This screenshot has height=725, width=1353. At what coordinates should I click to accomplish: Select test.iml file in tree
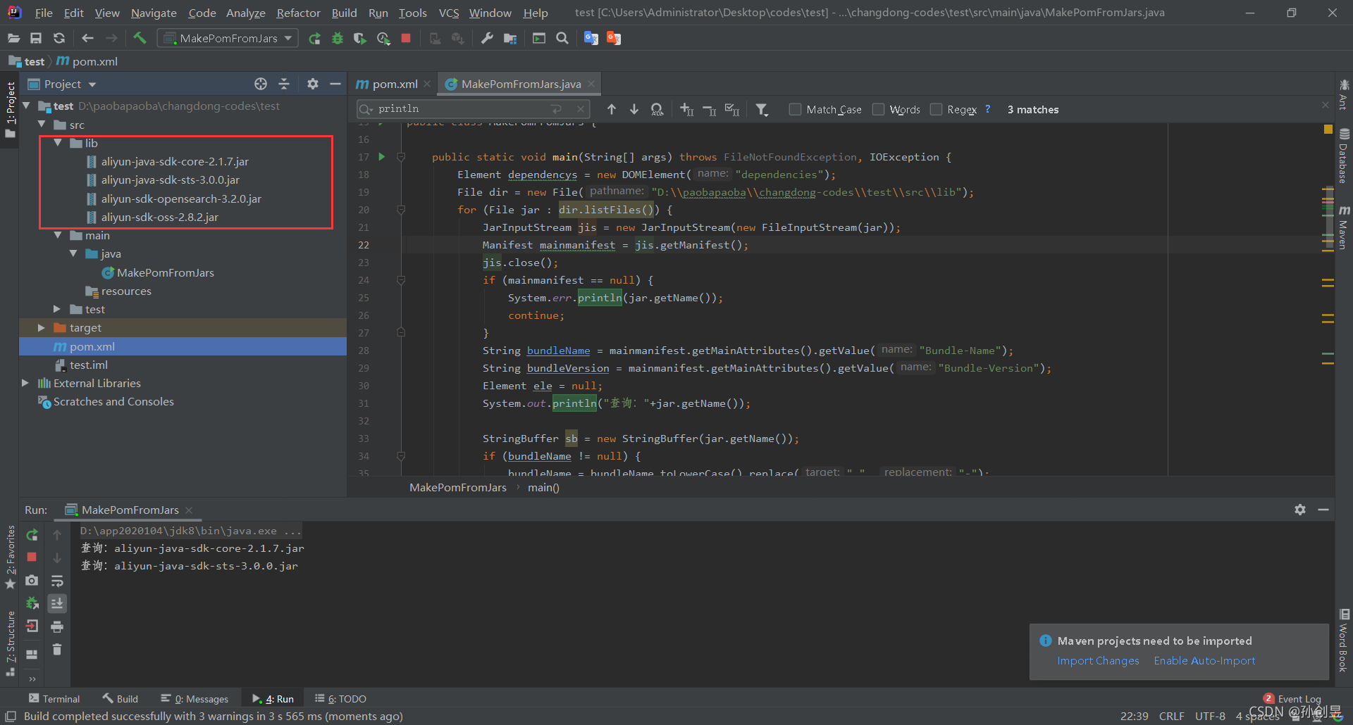[x=88, y=365]
